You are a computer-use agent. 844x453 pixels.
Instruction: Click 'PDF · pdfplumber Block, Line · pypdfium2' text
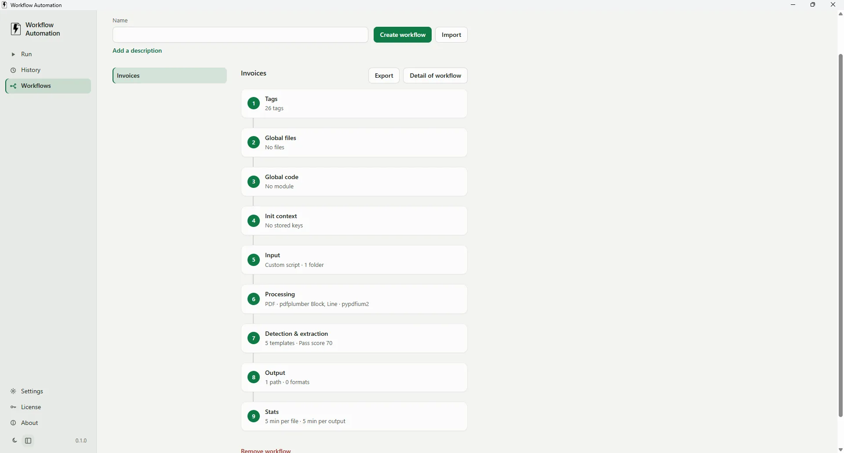317,304
